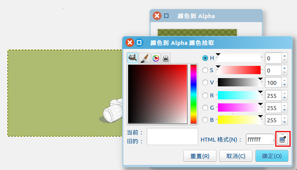Maximize the 颜色到 Alpha 颜色拾取 dialog

139,43
